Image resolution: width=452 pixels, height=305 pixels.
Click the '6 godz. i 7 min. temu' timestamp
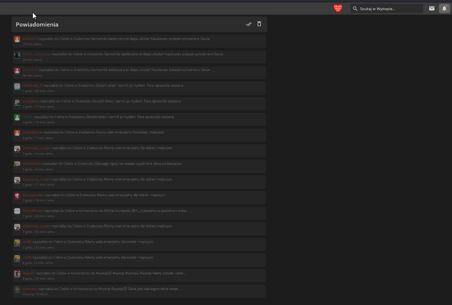pos(38,138)
